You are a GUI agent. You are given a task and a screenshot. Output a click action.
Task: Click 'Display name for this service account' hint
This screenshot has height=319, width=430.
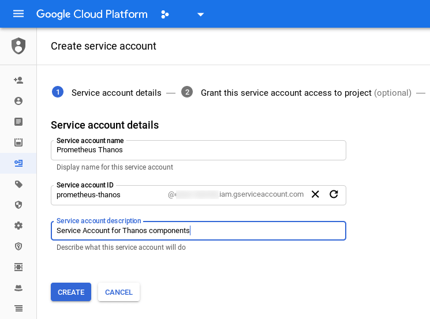click(115, 167)
